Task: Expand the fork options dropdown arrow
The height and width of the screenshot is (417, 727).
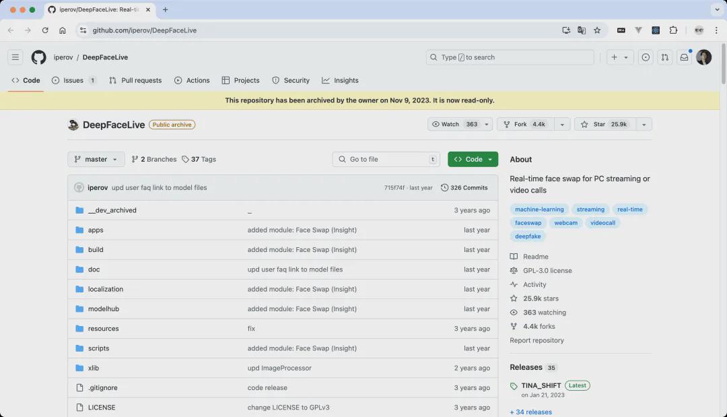Action: (x=563, y=124)
